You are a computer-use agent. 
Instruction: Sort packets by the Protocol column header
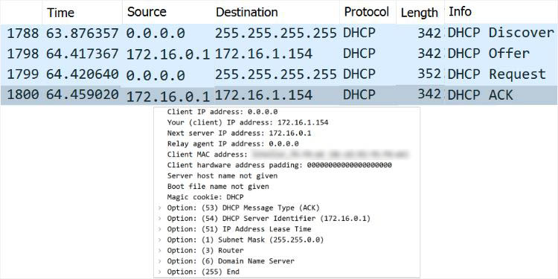[x=366, y=12]
